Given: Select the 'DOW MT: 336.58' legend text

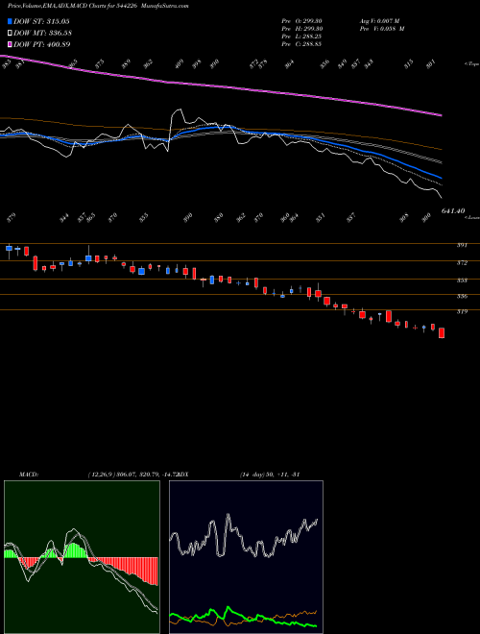Looking at the screenshot, I should pos(42,34).
